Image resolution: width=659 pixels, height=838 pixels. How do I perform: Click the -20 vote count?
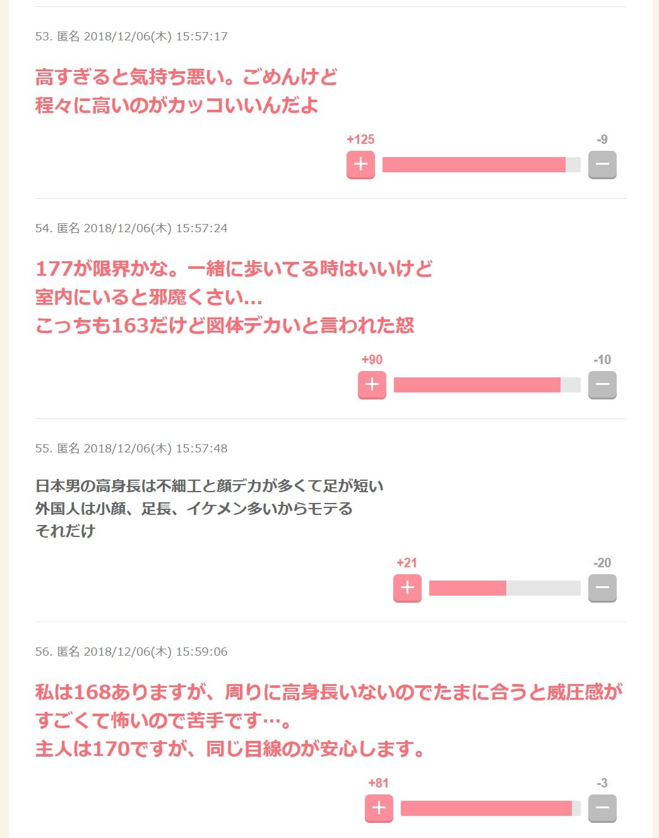pyautogui.click(x=602, y=563)
